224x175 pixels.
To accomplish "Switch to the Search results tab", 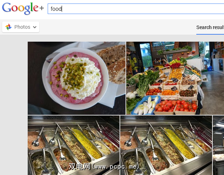I will (210, 27).
